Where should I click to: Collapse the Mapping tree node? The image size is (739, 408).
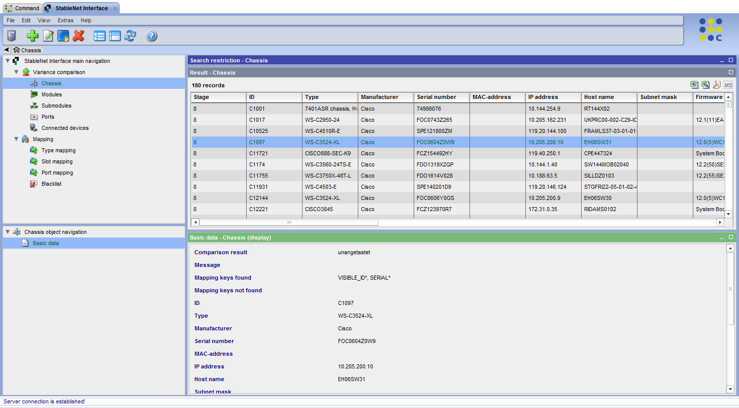click(16, 139)
